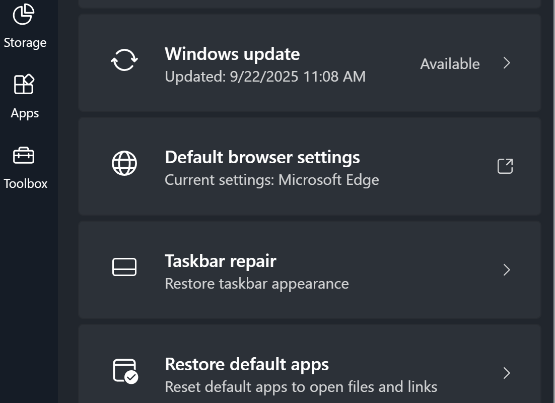Image resolution: width=555 pixels, height=403 pixels.
Task: Click the Storage pie-chart icon
Action: click(x=23, y=14)
